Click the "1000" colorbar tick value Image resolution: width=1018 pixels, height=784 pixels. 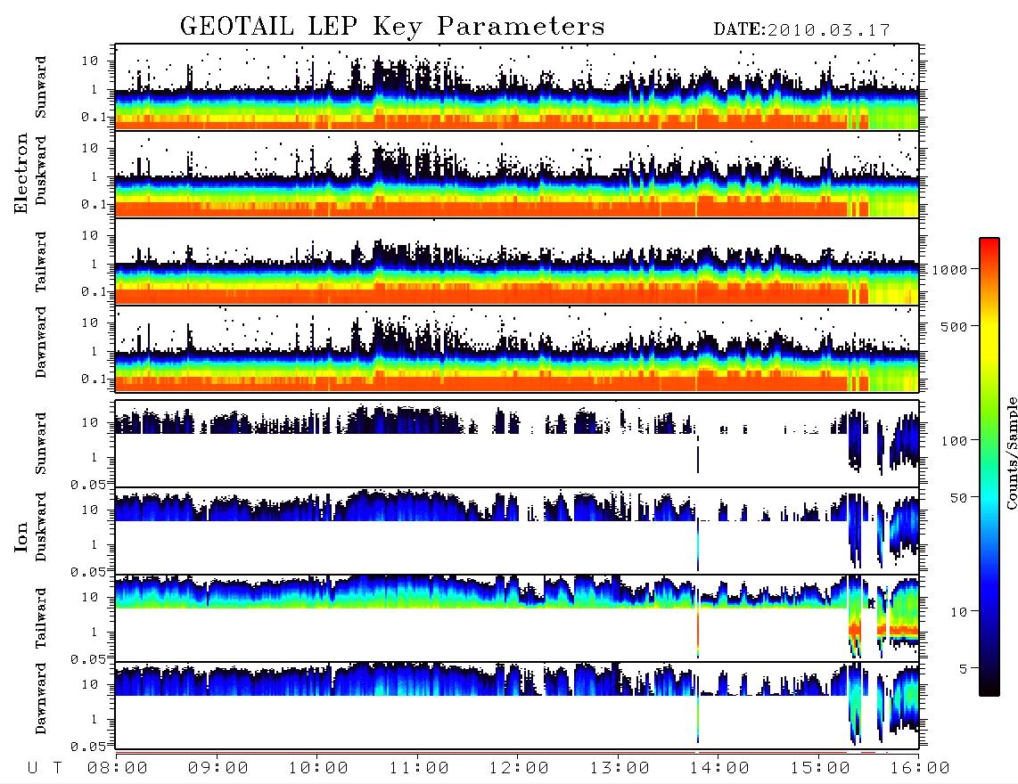click(950, 269)
